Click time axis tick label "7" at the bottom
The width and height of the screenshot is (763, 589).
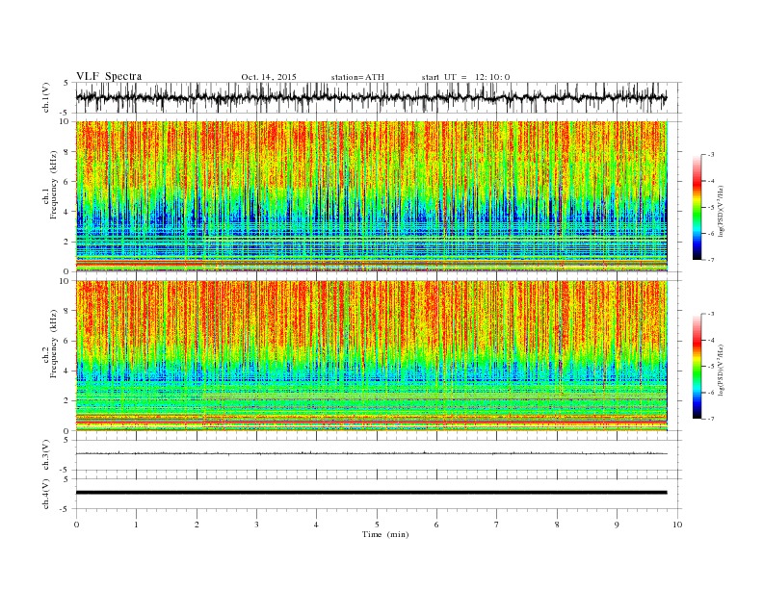pos(497,525)
